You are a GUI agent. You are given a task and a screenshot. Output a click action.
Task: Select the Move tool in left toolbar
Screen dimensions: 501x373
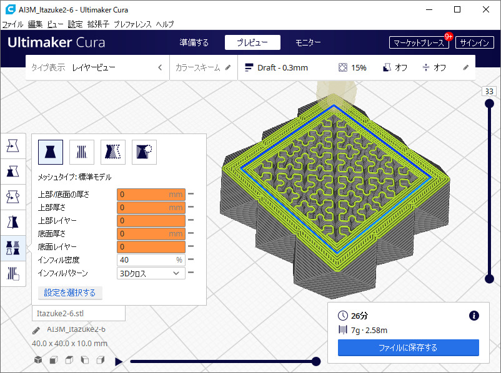point(12,146)
